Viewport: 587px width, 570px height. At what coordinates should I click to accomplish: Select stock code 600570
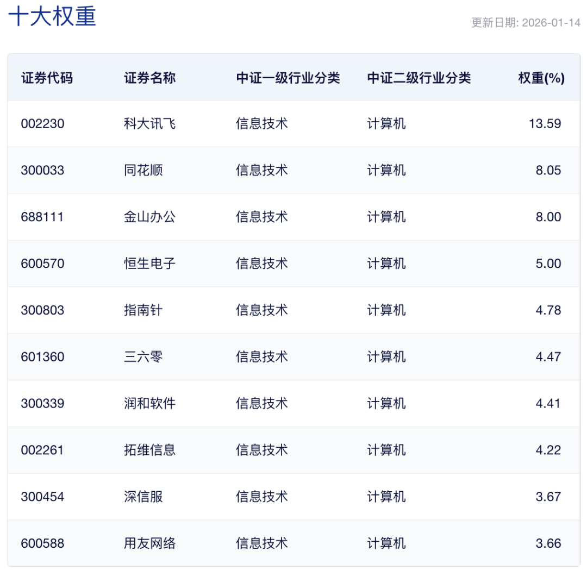click(43, 264)
